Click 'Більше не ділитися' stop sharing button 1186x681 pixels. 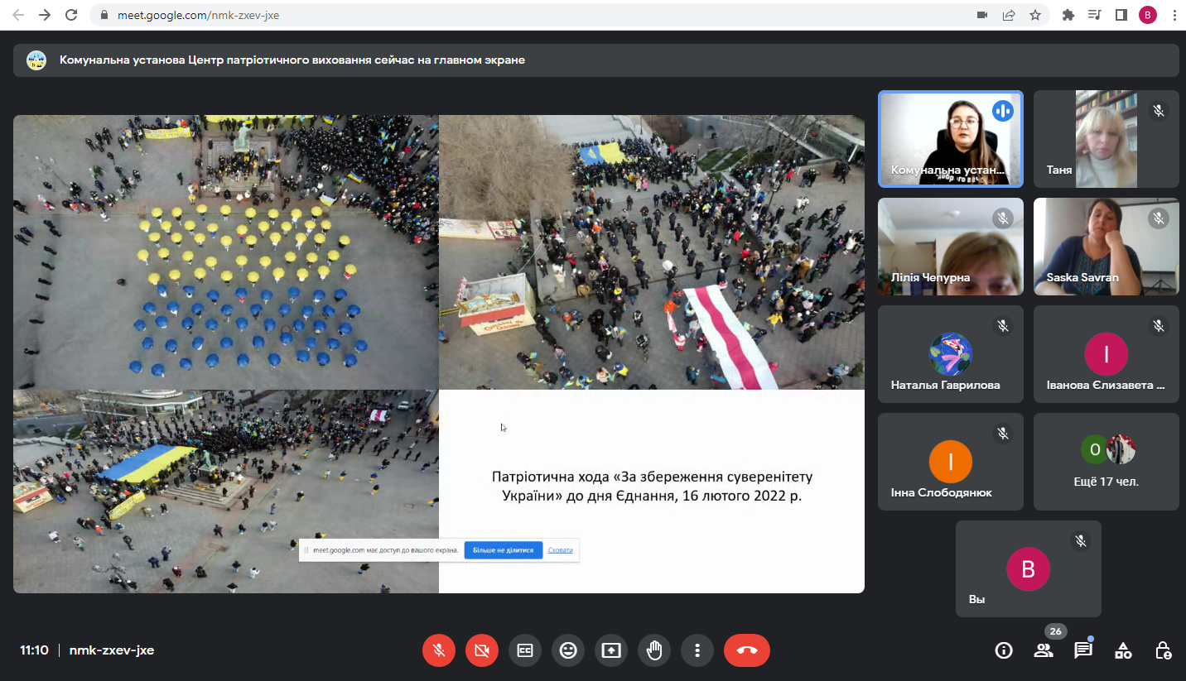pyautogui.click(x=504, y=550)
